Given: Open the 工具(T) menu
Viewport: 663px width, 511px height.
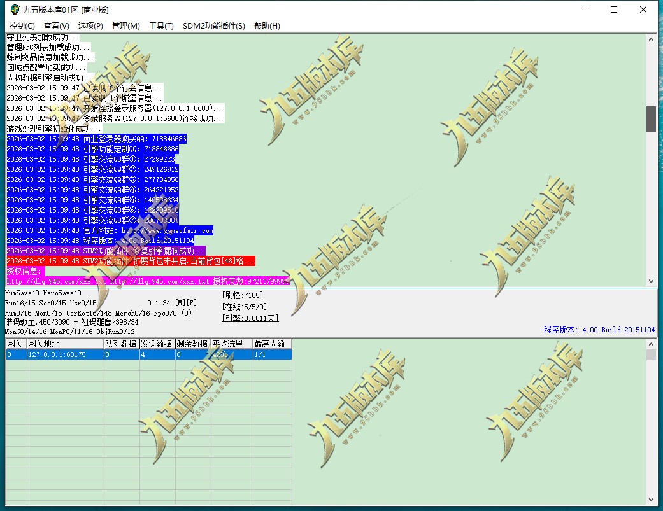Looking at the screenshot, I should [x=161, y=25].
